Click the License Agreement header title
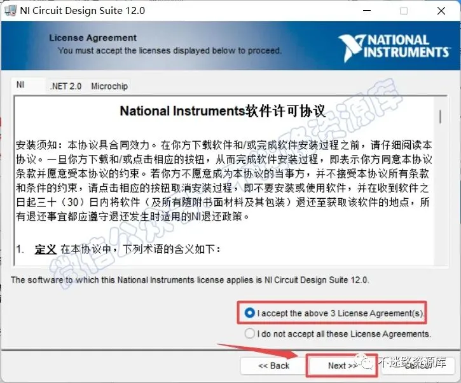 93,37
